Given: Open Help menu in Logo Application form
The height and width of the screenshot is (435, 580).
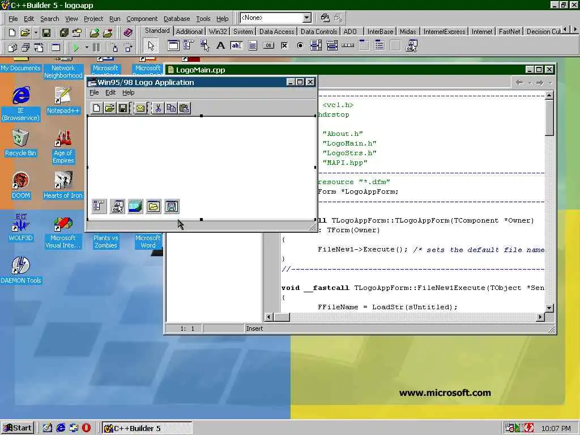Looking at the screenshot, I should (x=129, y=92).
